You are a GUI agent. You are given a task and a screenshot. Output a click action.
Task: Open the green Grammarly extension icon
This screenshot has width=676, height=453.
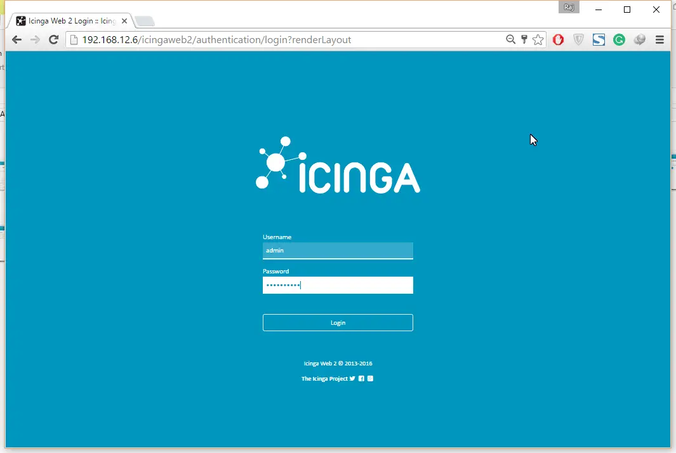tap(619, 40)
